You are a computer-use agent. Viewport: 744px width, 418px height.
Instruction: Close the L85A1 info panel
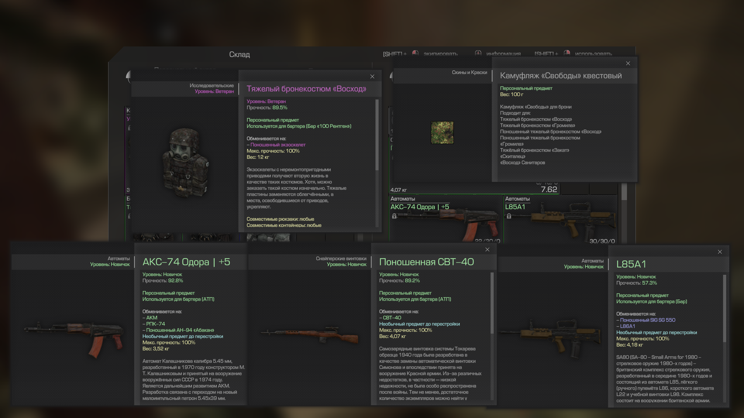720,252
